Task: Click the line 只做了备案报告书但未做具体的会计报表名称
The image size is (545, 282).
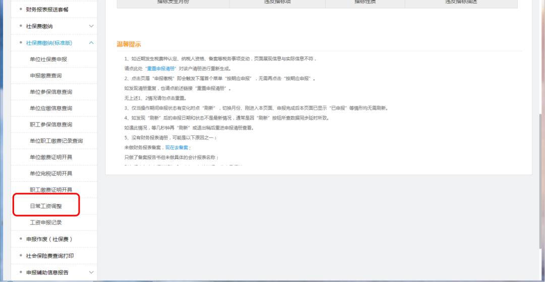Action: click(172, 157)
